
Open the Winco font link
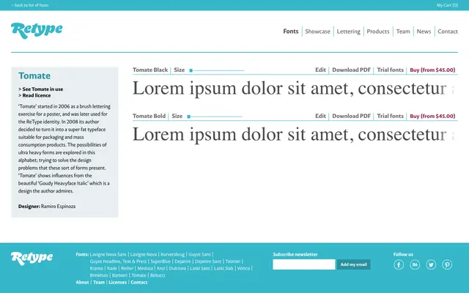pyautogui.click(x=243, y=268)
